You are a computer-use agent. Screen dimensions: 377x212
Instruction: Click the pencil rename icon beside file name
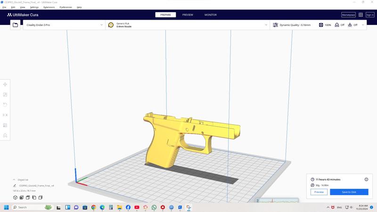click(x=15, y=186)
